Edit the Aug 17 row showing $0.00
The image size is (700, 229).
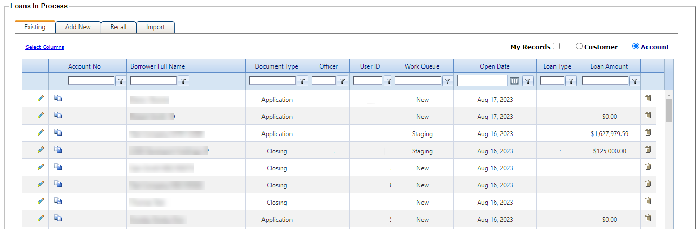point(41,115)
